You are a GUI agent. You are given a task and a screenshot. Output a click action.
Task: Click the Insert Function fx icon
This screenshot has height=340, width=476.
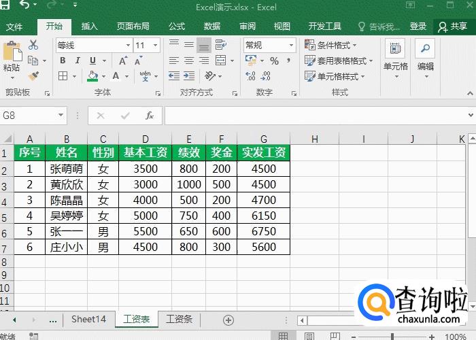click(150, 116)
